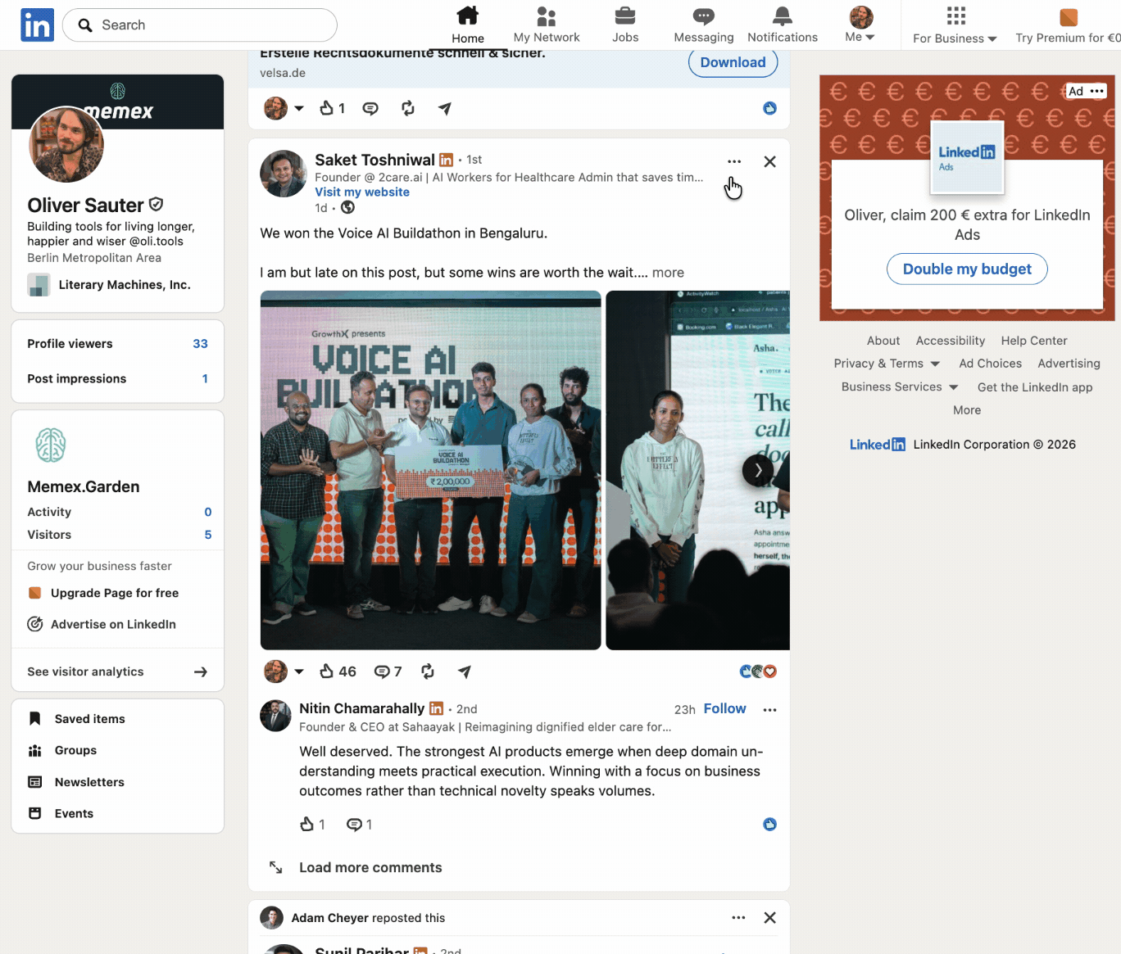The width and height of the screenshot is (1121, 954).
Task: Expand Privacy & Terms footer menu
Action: (x=887, y=364)
